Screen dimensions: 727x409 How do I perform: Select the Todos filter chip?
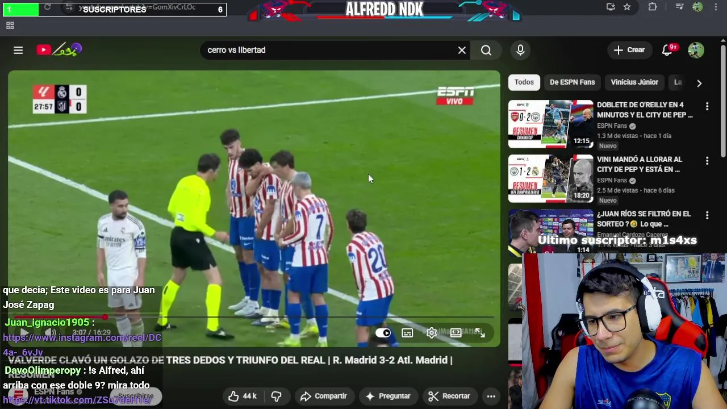click(x=524, y=82)
